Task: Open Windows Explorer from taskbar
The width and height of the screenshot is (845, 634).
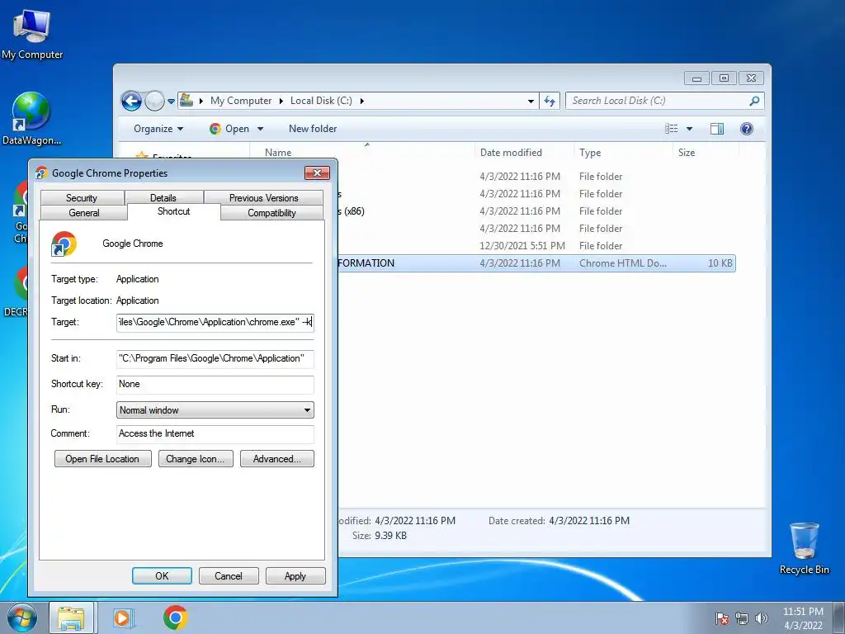Action: pyautogui.click(x=71, y=618)
